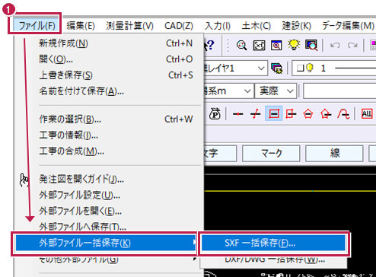Toggle the highlighted red rectangle snap icon

pos(274,113)
